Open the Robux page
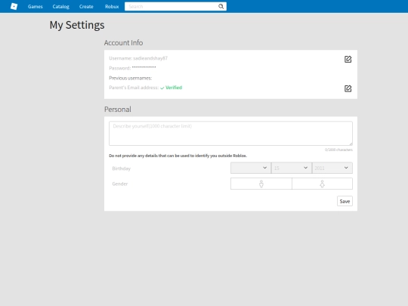Image resolution: width=408 pixels, height=306 pixels. click(x=112, y=7)
